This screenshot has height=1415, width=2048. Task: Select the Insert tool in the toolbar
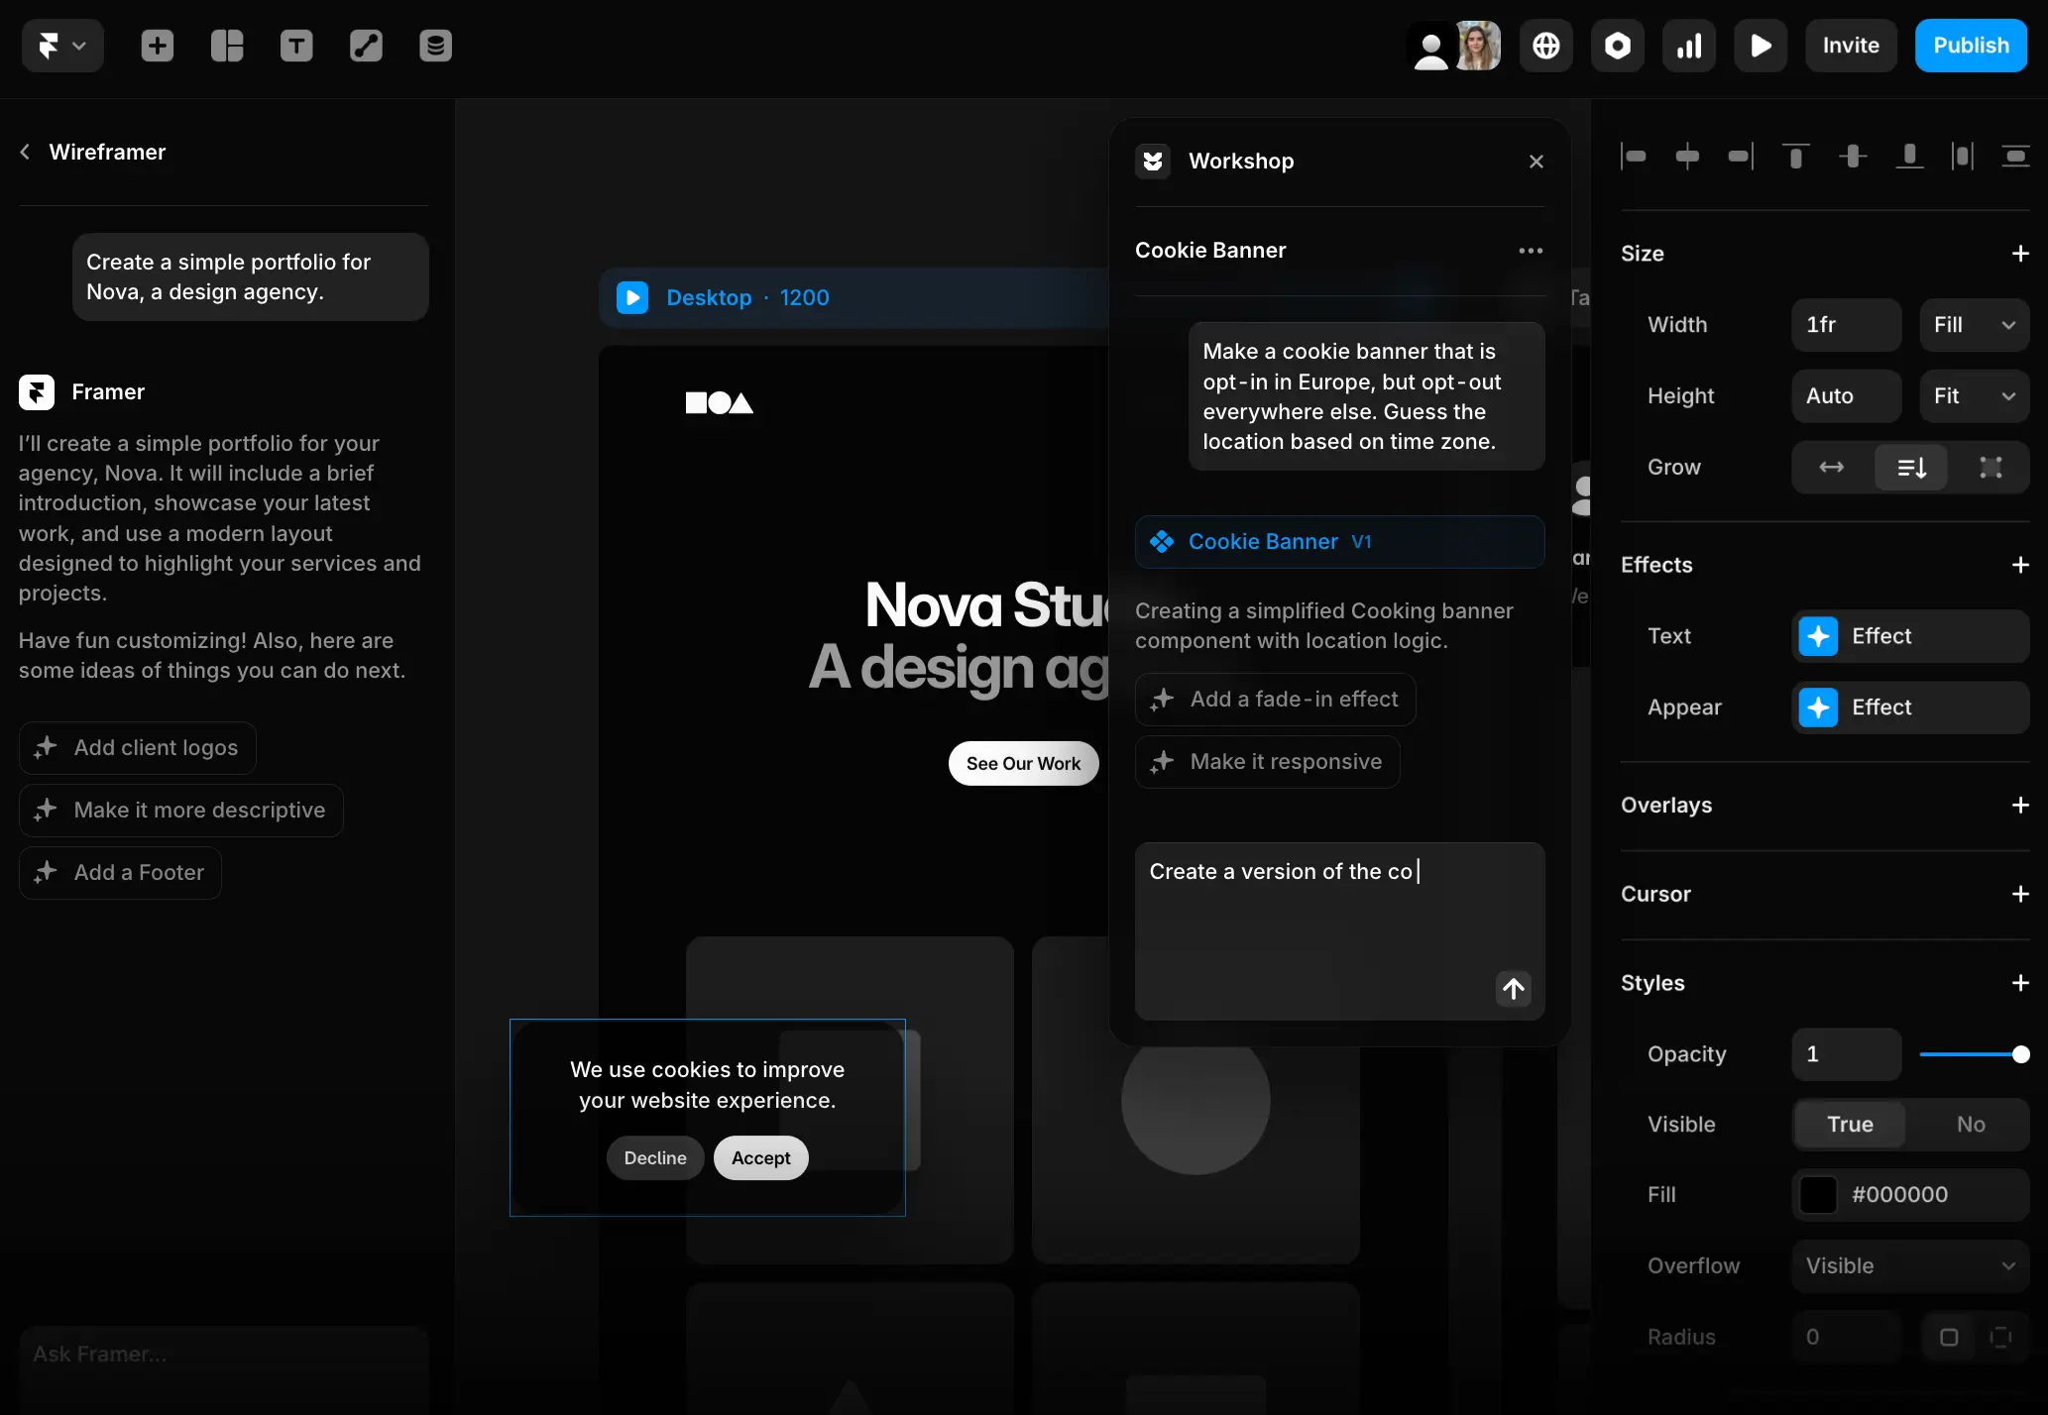click(156, 45)
